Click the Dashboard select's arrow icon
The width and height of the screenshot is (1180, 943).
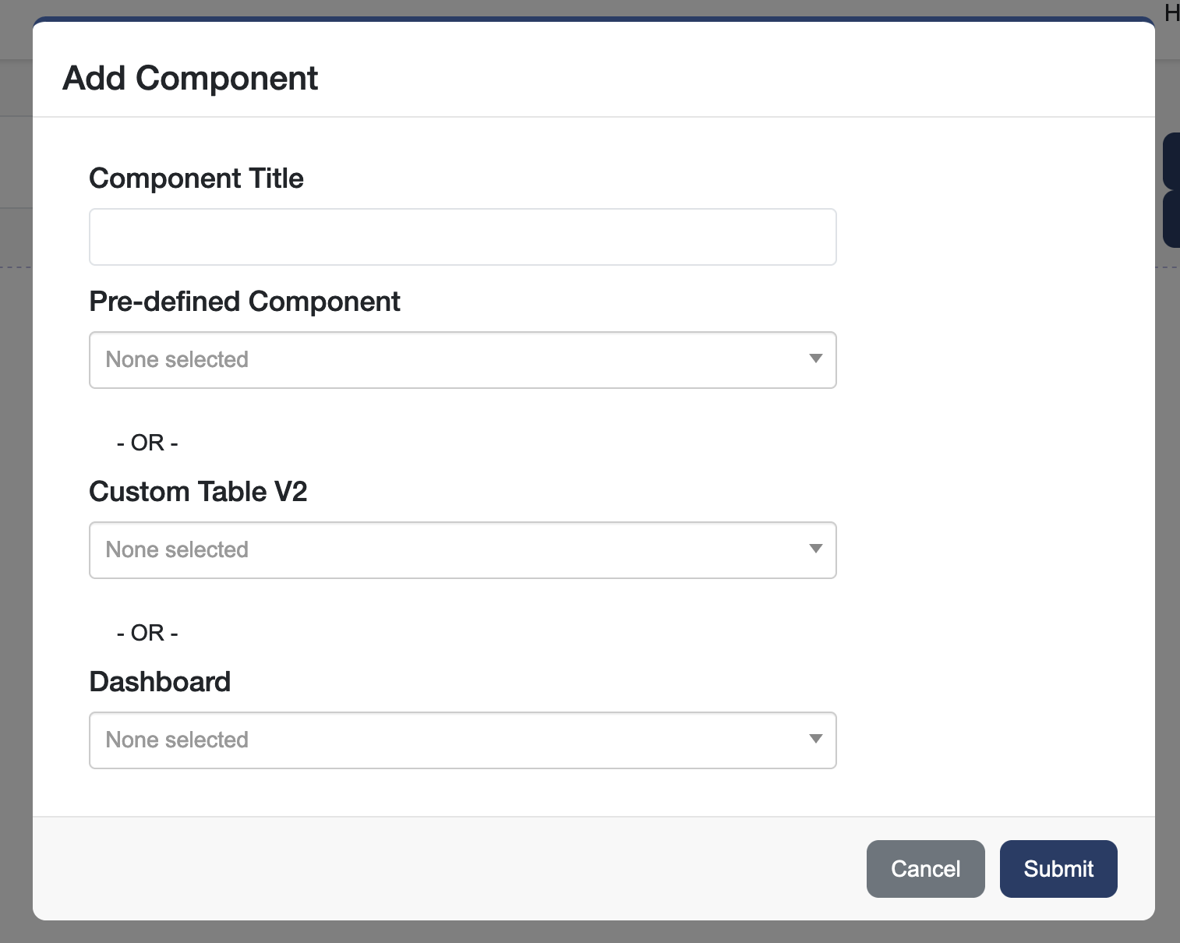(815, 739)
